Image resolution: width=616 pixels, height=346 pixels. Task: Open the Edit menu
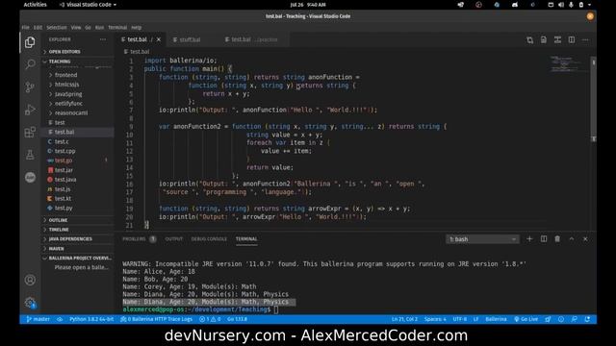point(38,28)
